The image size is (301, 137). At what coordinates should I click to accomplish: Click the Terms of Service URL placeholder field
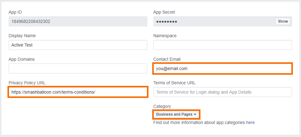tap(223, 92)
